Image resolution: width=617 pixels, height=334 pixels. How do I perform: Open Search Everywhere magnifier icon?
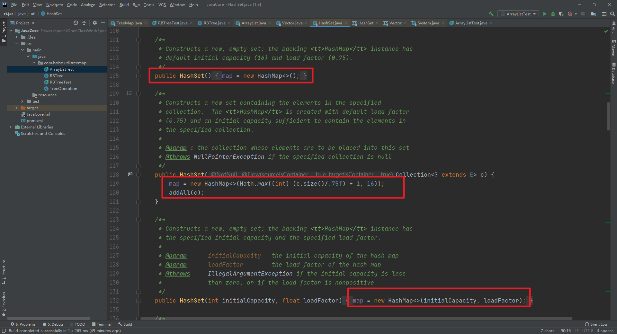pos(613,14)
